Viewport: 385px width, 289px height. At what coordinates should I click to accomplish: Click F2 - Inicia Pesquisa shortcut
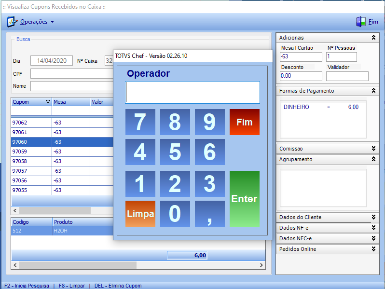(x=27, y=286)
